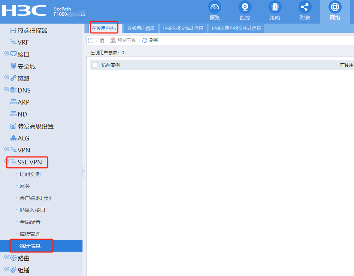Expand the VPN menu chevron
This screenshot has width=354, height=276.
click(x=7, y=149)
